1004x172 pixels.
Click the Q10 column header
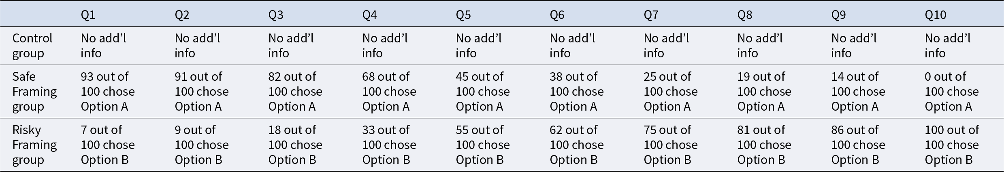point(935,15)
